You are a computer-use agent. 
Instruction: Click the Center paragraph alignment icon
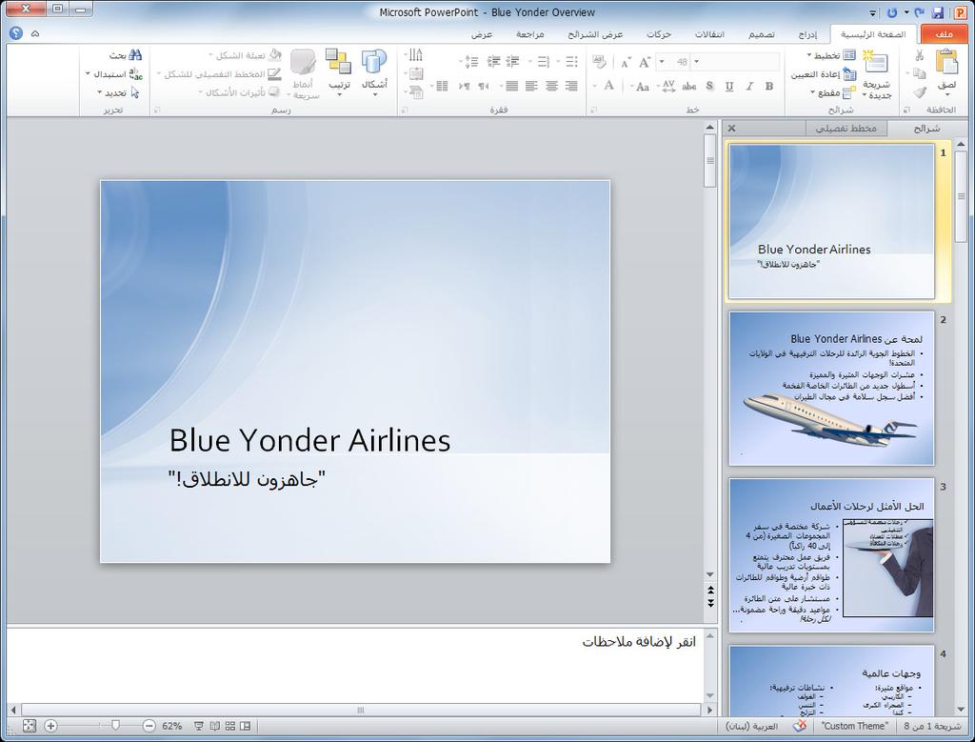tap(551, 87)
